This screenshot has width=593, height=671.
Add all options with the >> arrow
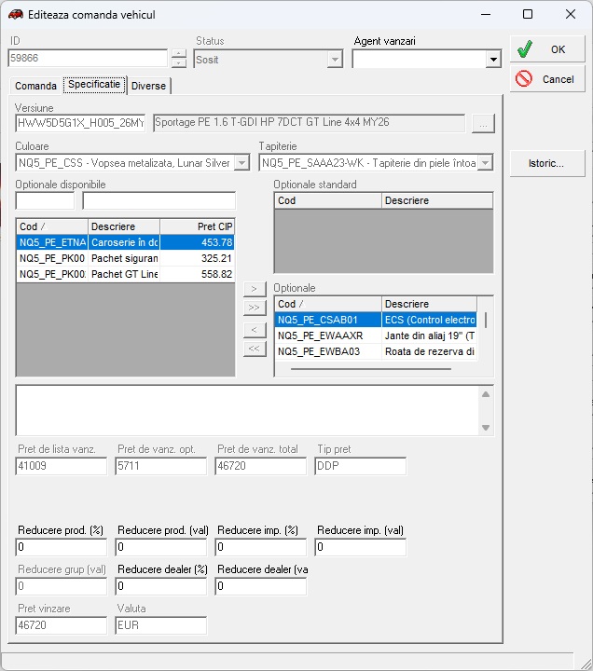[254, 308]
